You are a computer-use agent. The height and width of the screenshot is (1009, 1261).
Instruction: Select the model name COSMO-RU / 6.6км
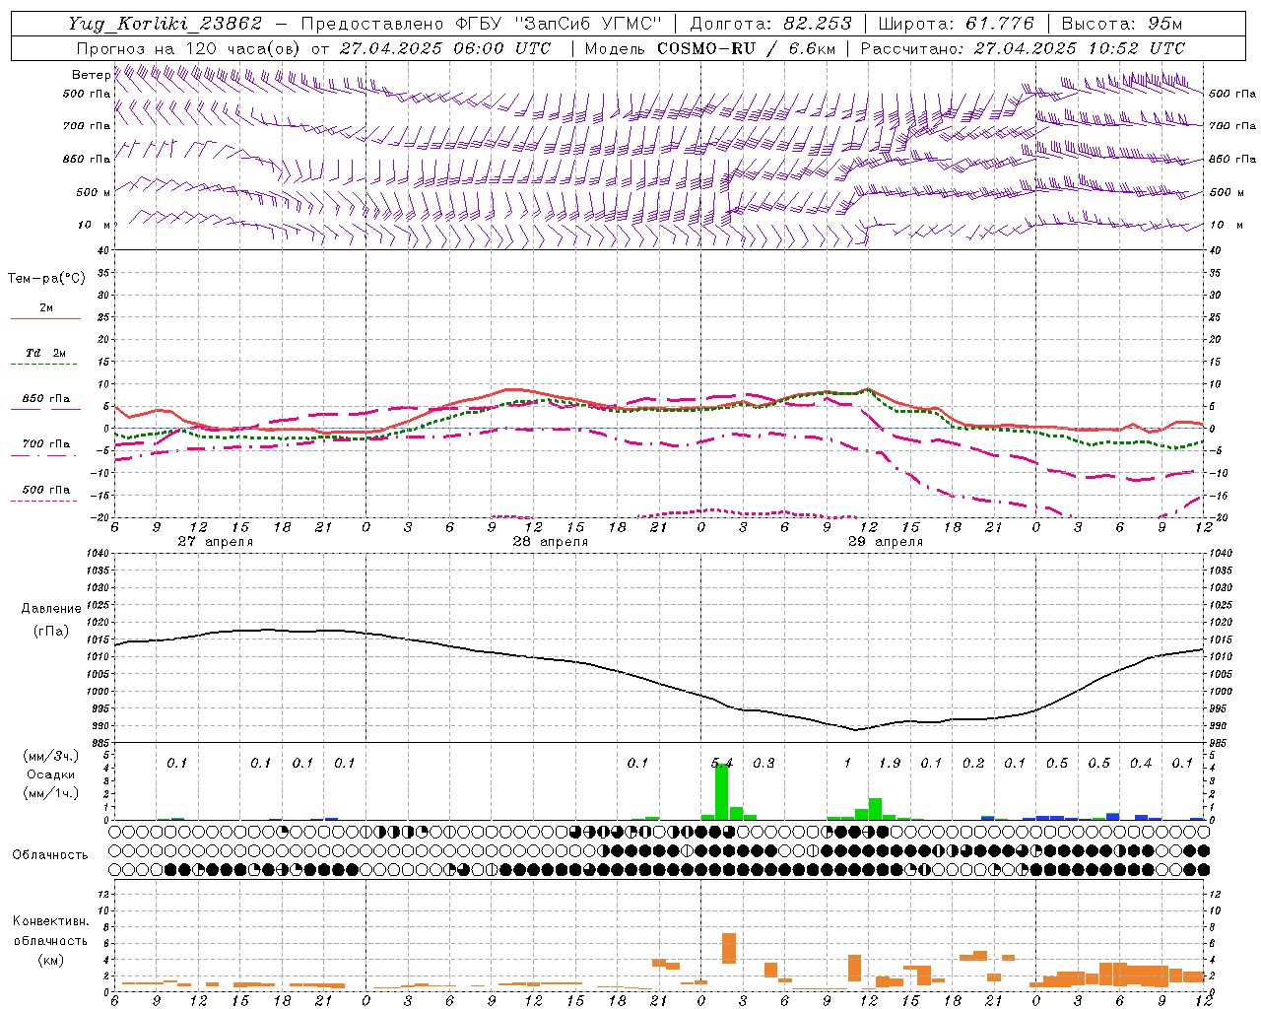click(747, 48)
